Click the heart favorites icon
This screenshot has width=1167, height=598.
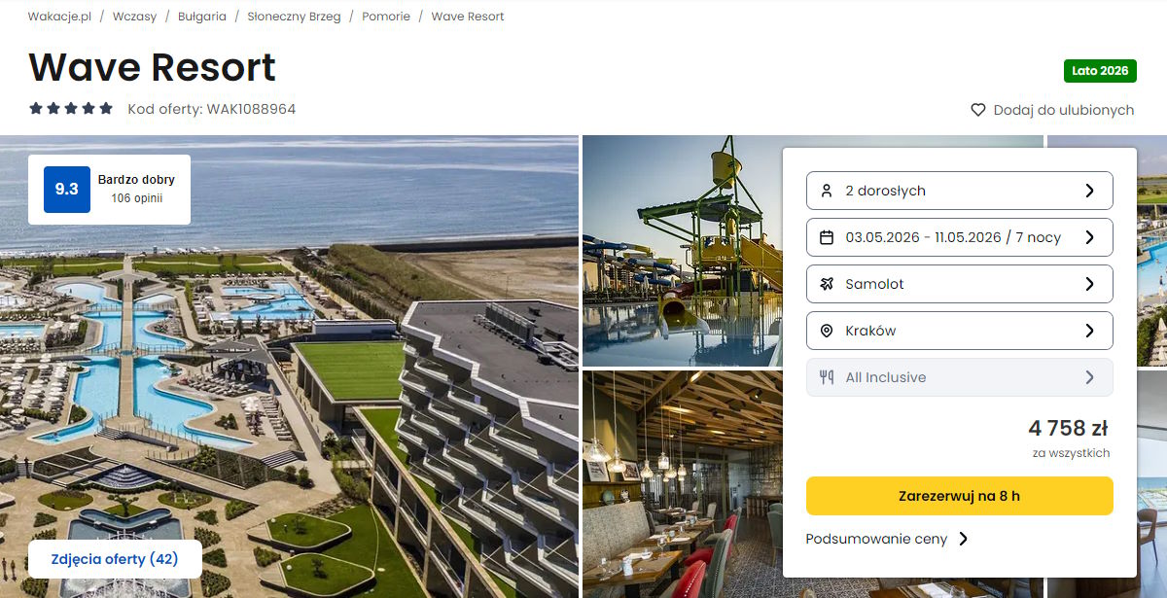[978, 110]
